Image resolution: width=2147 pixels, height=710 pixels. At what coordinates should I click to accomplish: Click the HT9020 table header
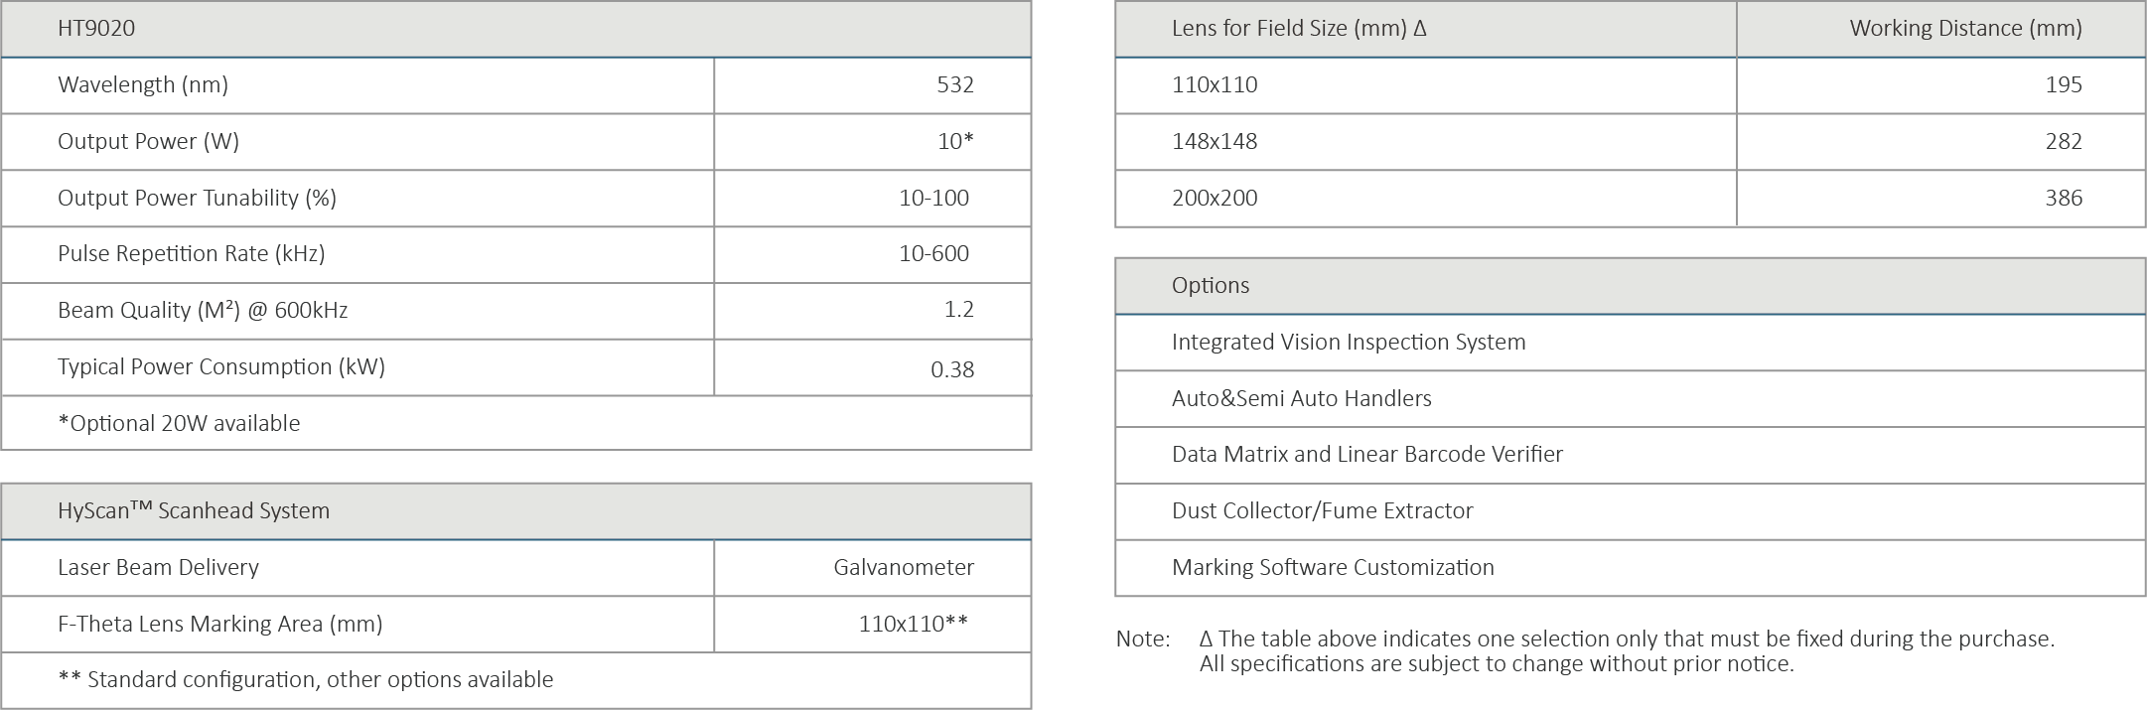[96, 28]
